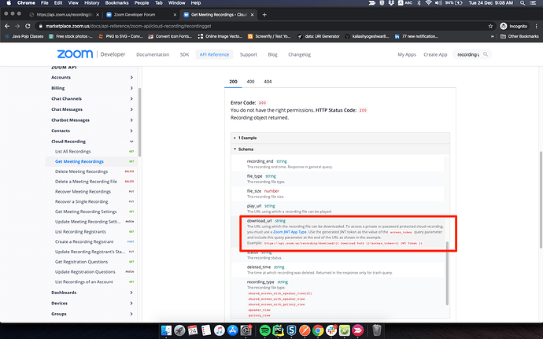Open Finder from the dock
Viewport: 543px width, 339px height.
pyautogui.click(x=166, y=330)
